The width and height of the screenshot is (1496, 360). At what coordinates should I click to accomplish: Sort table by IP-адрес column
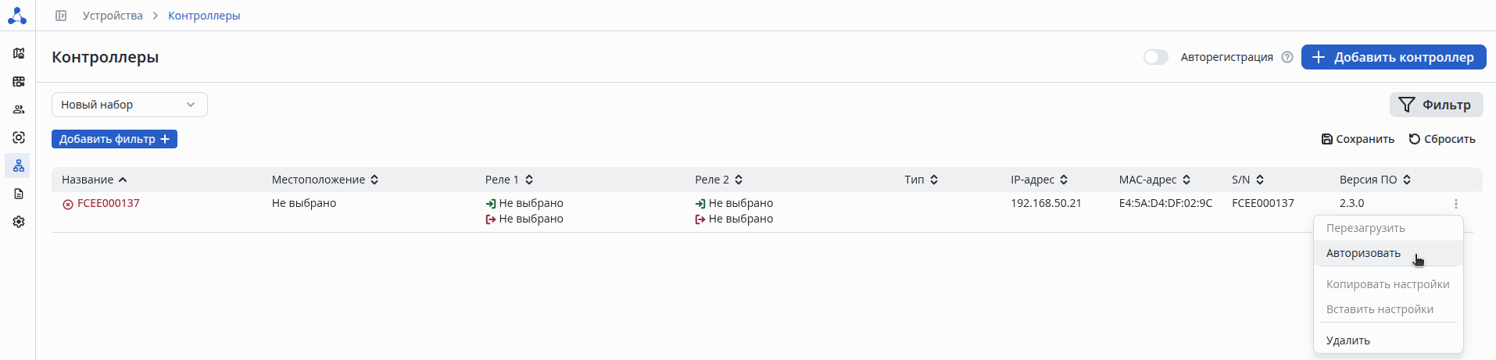click(x=1039, y=180)
